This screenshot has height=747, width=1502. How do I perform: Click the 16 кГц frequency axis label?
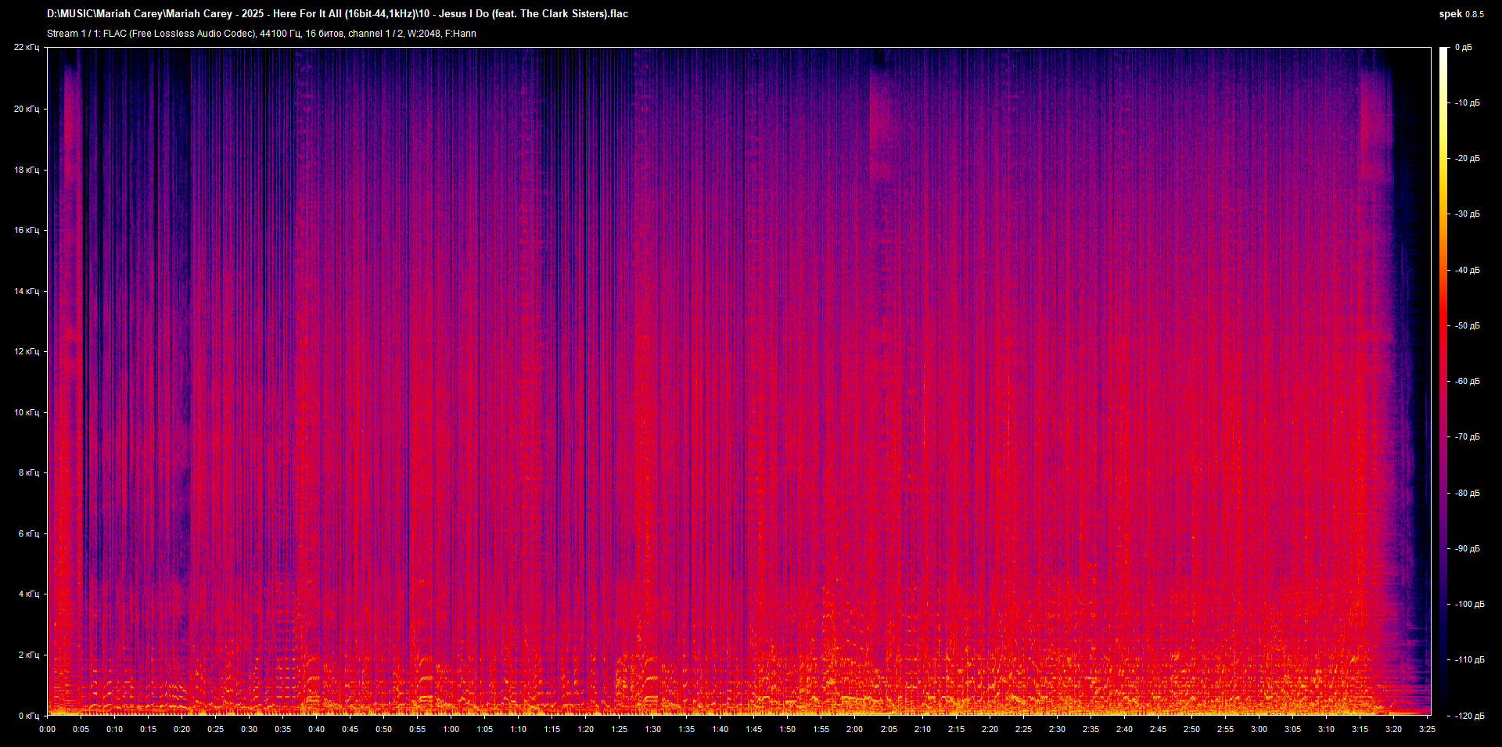coord(27,230)
